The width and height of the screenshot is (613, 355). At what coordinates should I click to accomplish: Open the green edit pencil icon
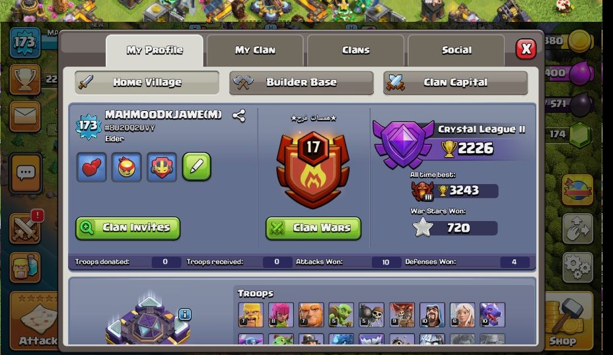point(197,167)
